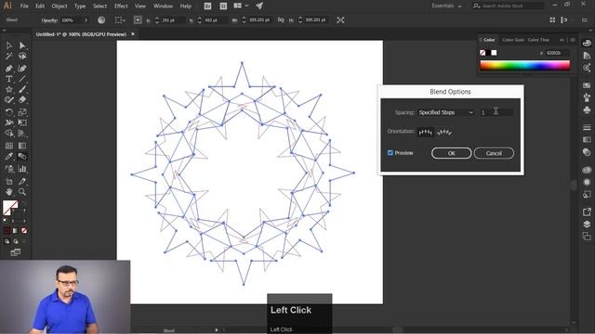Open the Essentials workspace dropdown
Image resolution: width=595 pixels, height=334 pixels.
[x=446, y=6]
